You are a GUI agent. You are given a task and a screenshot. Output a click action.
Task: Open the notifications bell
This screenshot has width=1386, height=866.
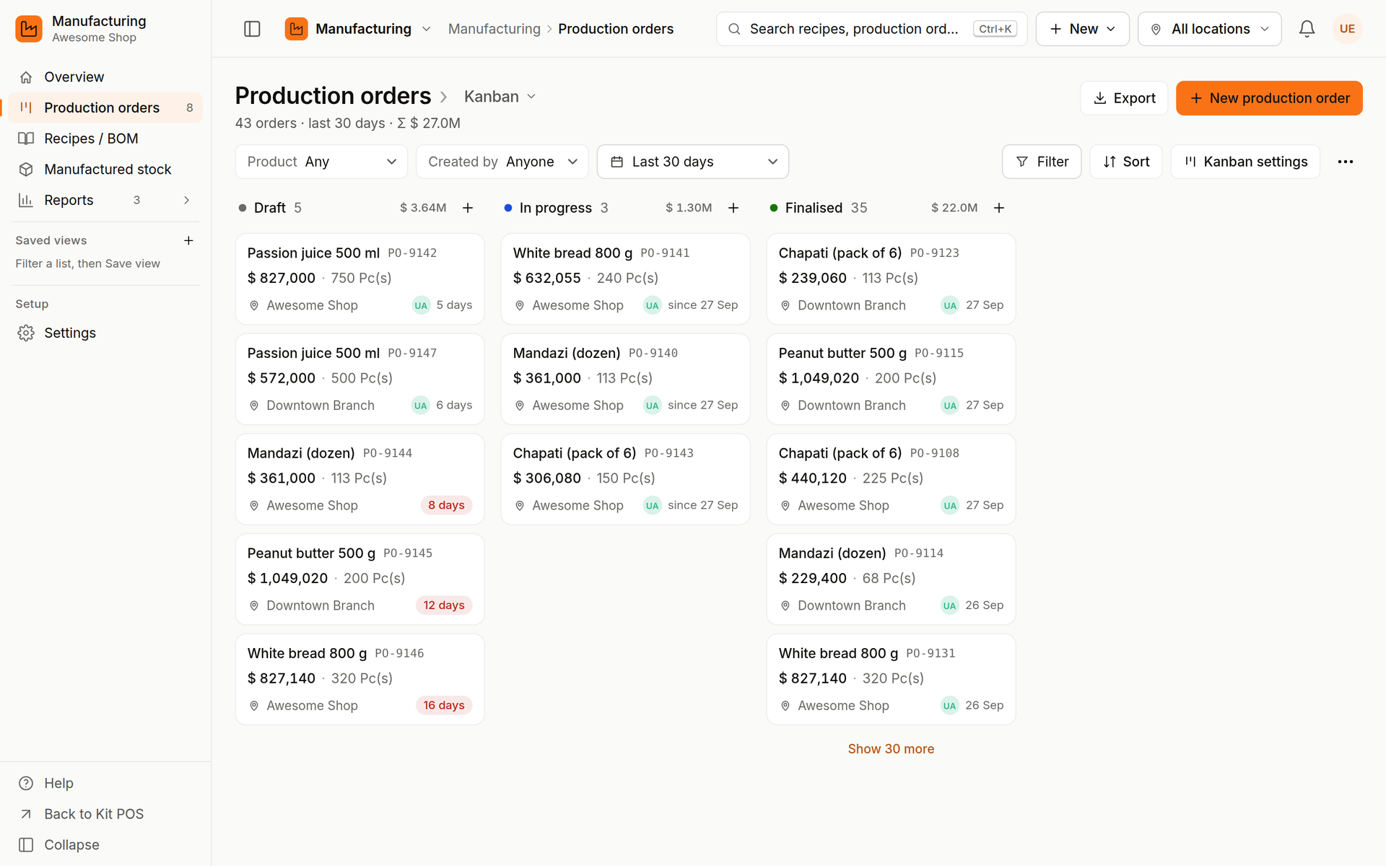coord(1307,29)
